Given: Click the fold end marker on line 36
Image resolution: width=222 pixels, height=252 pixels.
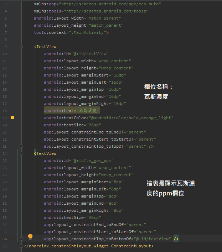Looking at the screenshot, I should point(21,239).
